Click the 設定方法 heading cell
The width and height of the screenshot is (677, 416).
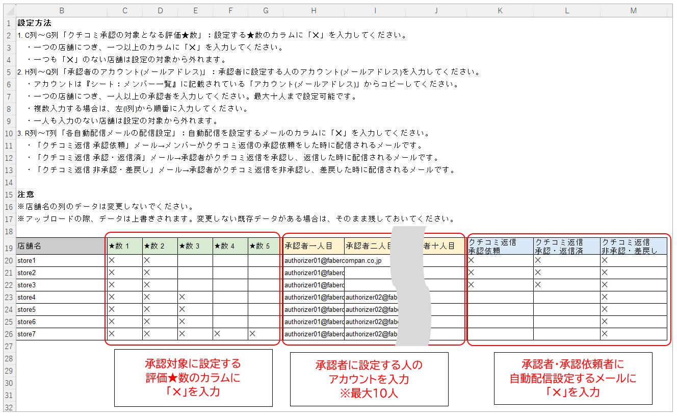tap(34, 23)
